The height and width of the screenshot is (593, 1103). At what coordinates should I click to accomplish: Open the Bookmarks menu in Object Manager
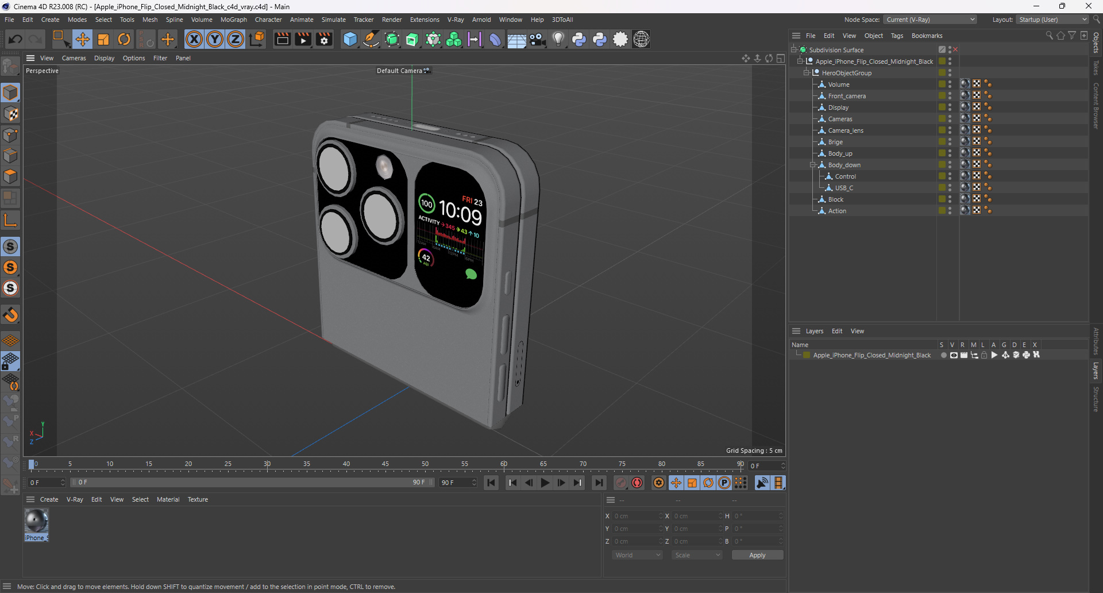click(927, 36)
